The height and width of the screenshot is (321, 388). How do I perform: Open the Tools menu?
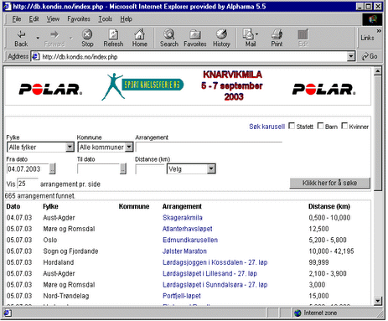[105, 19]
